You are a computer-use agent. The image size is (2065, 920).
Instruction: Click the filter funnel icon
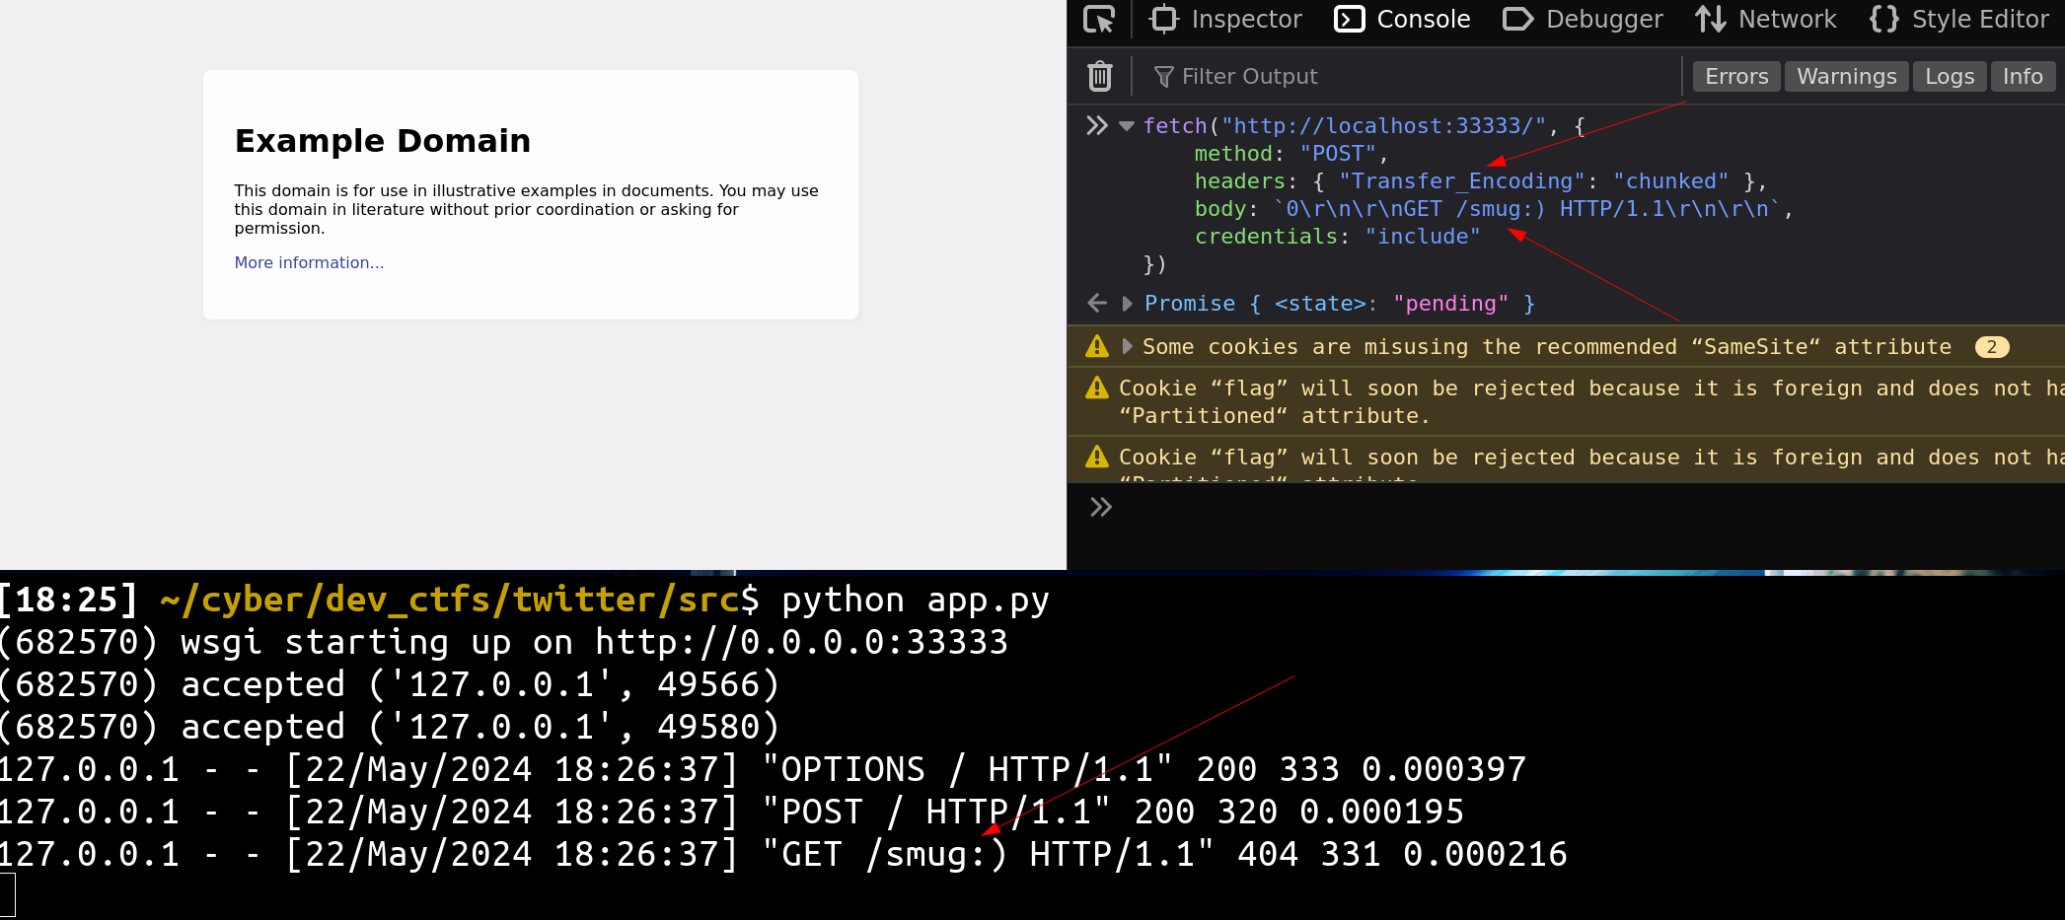coord(1163,77)
